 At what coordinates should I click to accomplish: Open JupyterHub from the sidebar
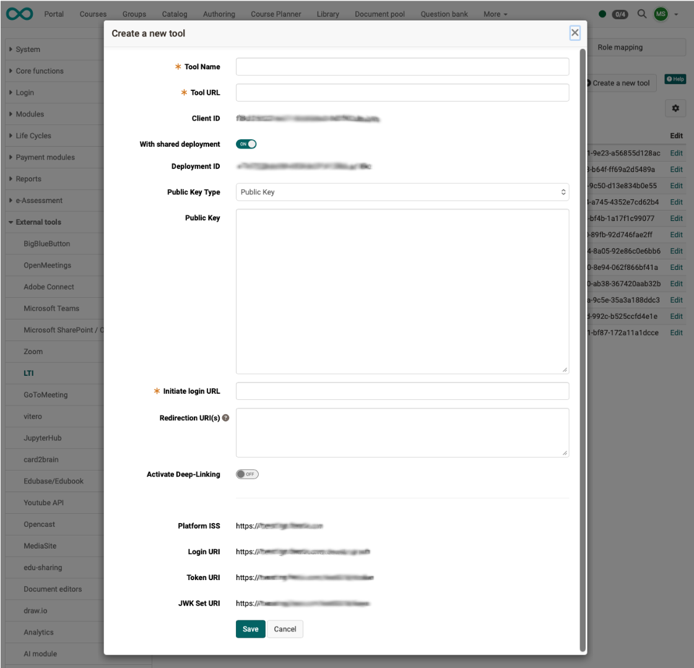pyautogui.click(x=41, y=438)
